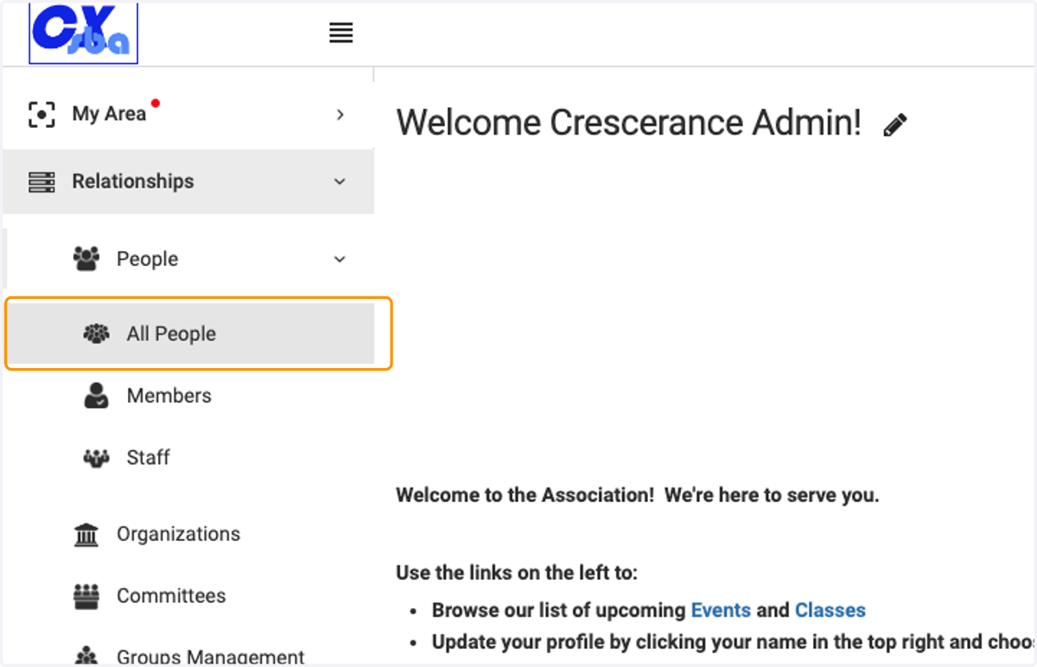
Task: Click the All People crowd icon
Action: click(96, 333)
